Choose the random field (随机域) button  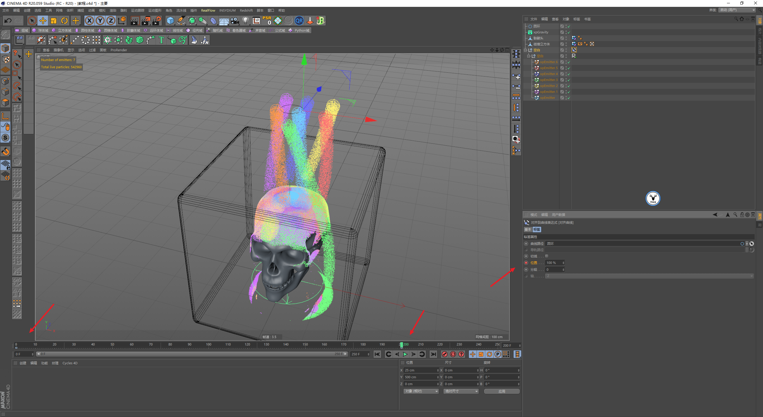(x=215, y=30)
